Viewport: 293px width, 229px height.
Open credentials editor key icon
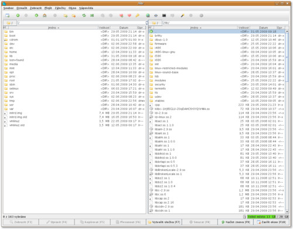coord(138,15)
